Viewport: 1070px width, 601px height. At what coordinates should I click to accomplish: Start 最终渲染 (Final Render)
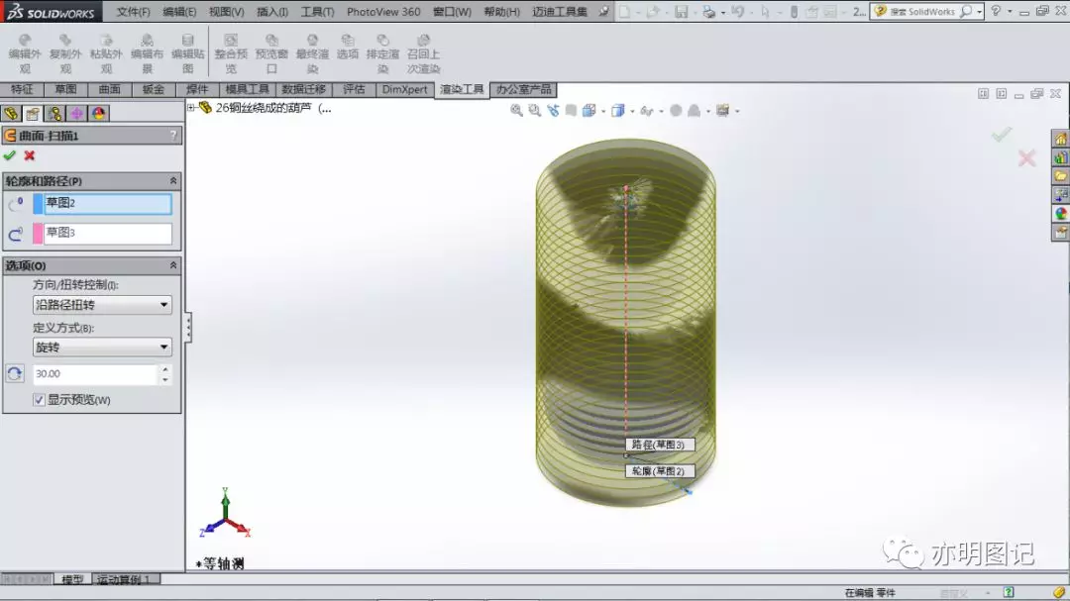pos(312,53)
